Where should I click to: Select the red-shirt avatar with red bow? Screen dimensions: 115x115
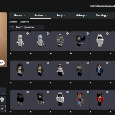pyautogui.click(x=100, y=99)
